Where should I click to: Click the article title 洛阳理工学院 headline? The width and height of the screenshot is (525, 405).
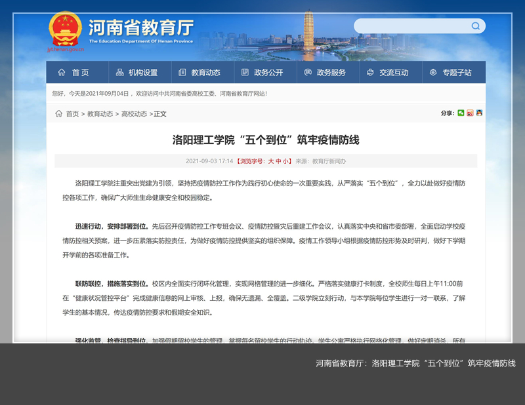click(266, 140)
